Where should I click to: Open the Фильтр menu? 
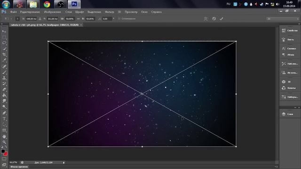(110, 12)
